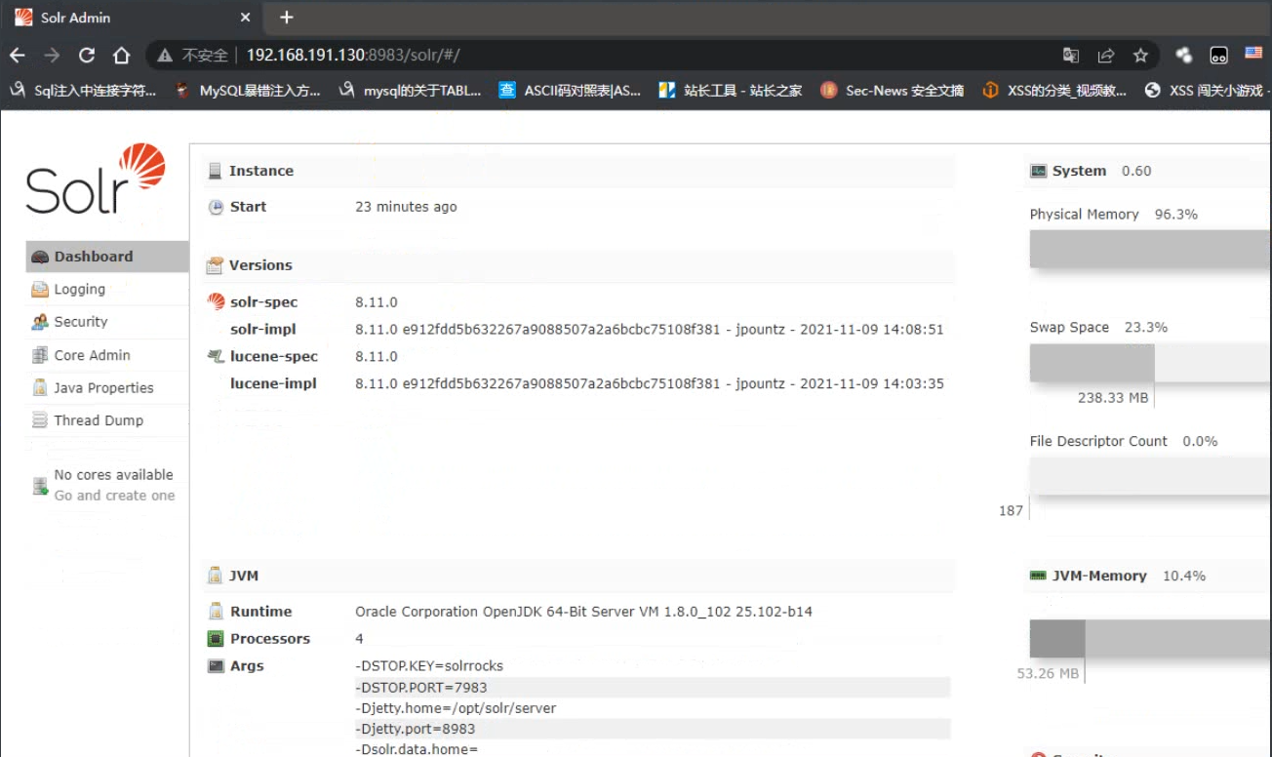Click the Core Admin icon
Screen dimensions: 1272x757
tap(40, 355)
